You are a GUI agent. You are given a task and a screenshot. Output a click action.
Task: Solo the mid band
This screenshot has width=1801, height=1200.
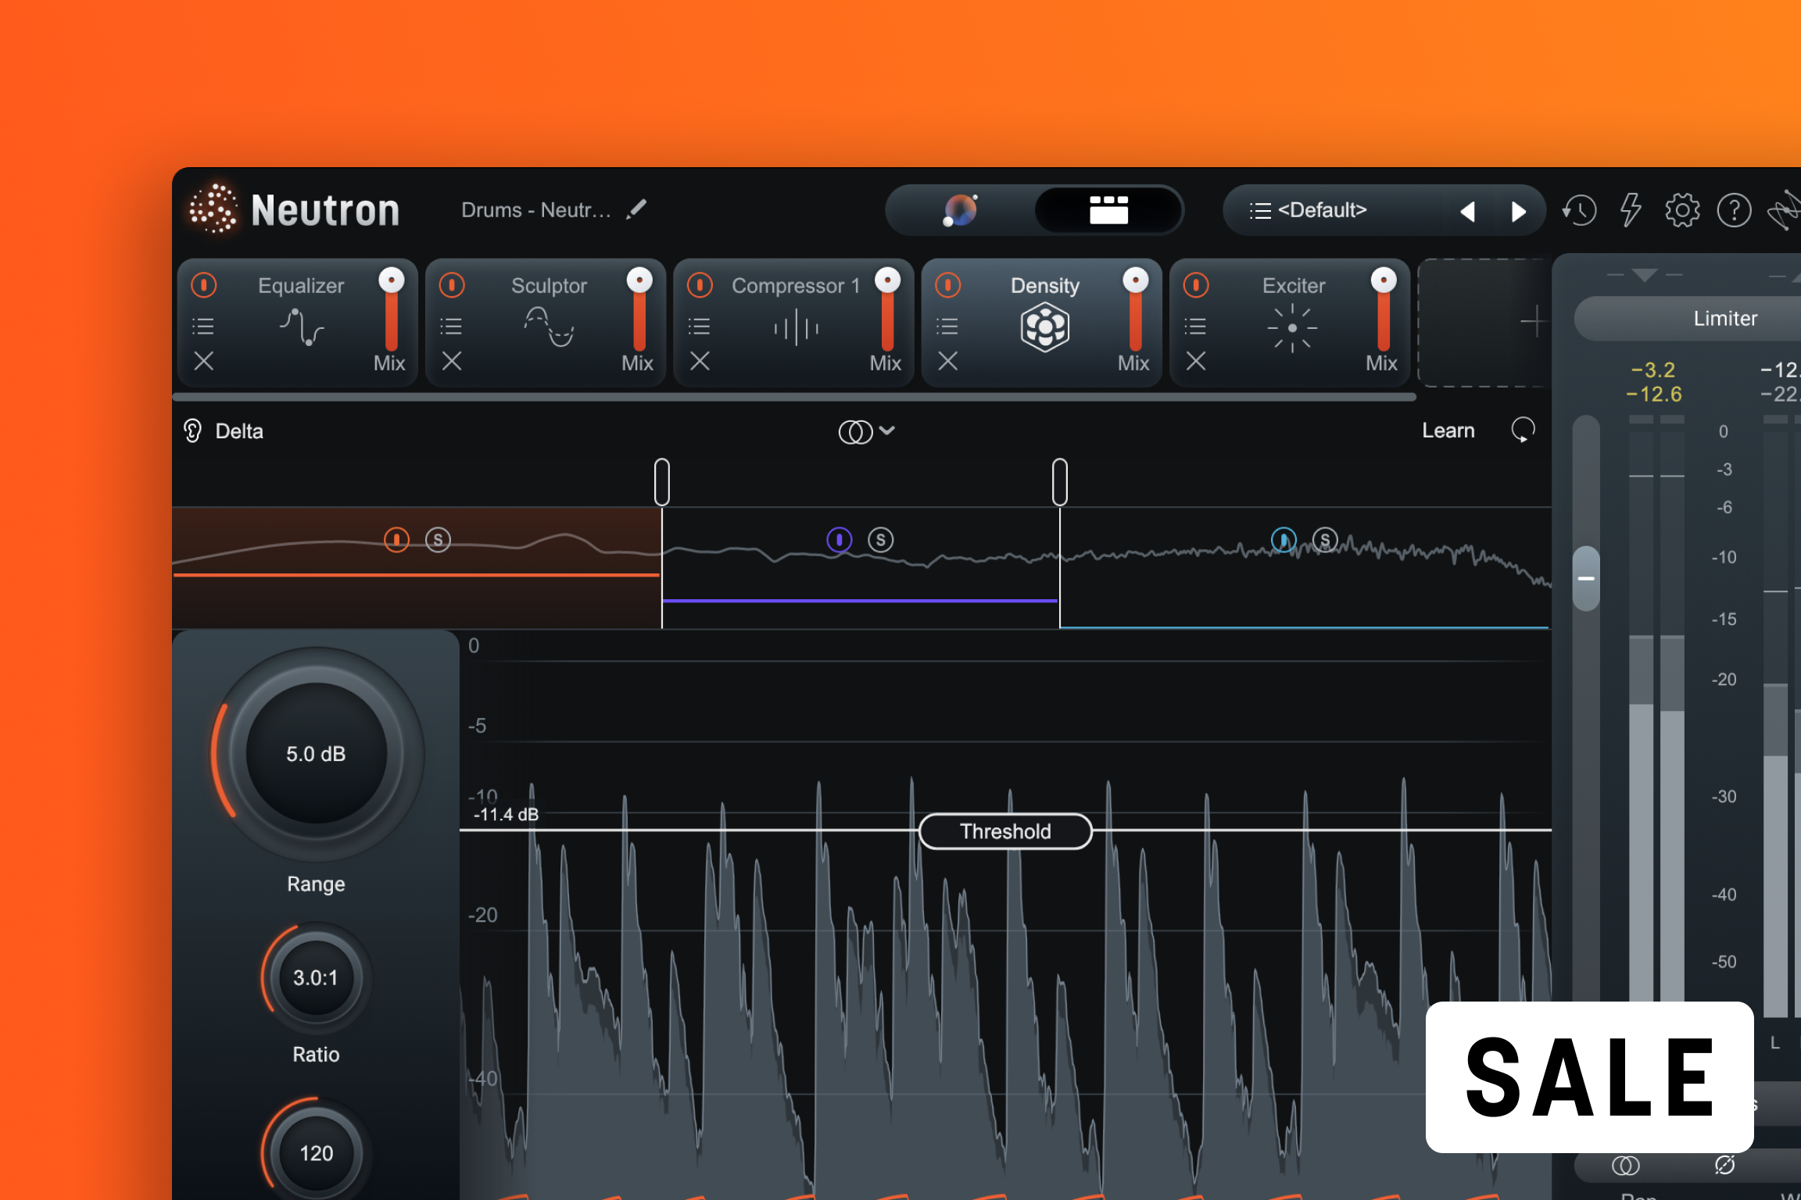coord(881,539)
